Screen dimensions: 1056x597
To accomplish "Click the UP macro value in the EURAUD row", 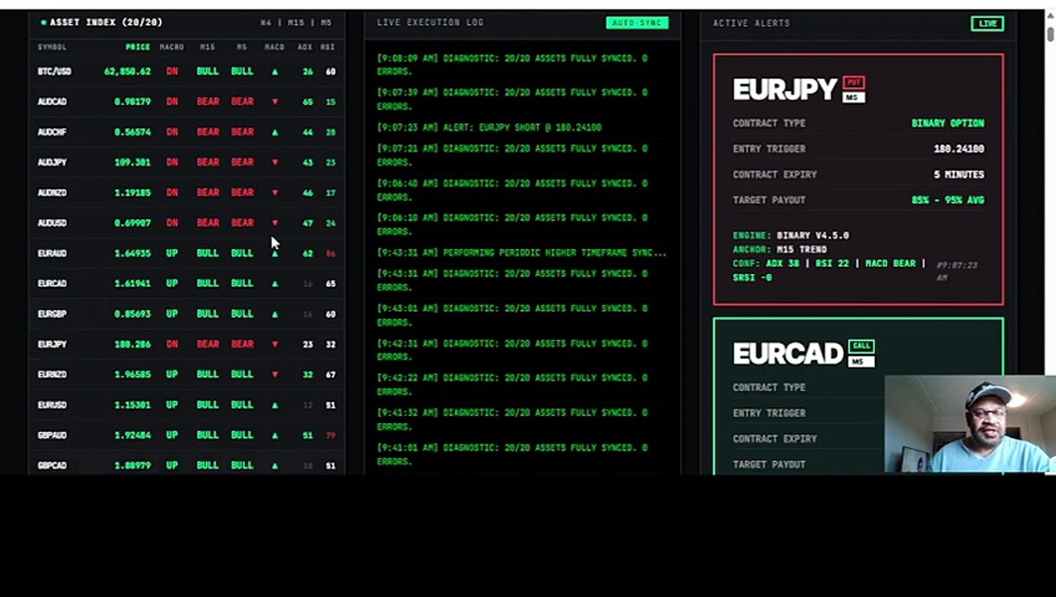I will (x=172, y=254).
